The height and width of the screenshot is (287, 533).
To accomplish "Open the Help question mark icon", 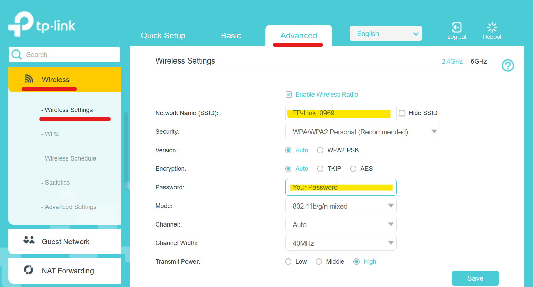I will tap(508, 65).
